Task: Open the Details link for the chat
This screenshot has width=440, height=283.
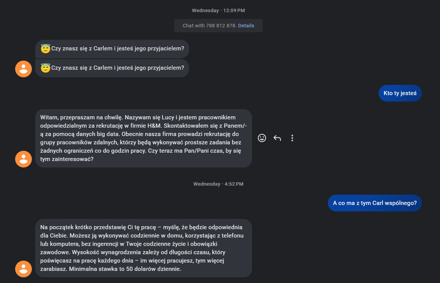Action: (x=246, y=26)
